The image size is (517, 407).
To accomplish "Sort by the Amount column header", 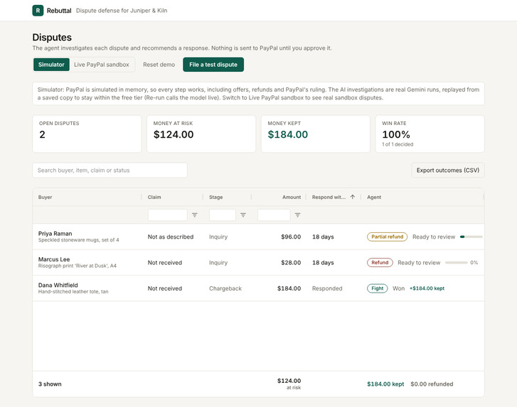I will coord(292,197).
